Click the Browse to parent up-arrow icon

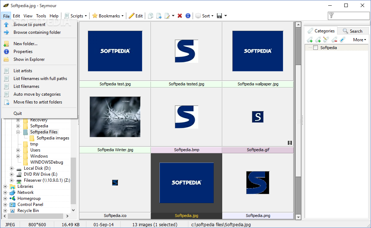6,25
